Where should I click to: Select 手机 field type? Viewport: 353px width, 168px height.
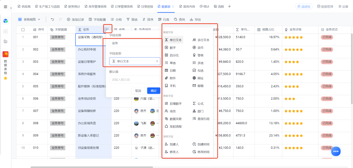tap(170, 86)
